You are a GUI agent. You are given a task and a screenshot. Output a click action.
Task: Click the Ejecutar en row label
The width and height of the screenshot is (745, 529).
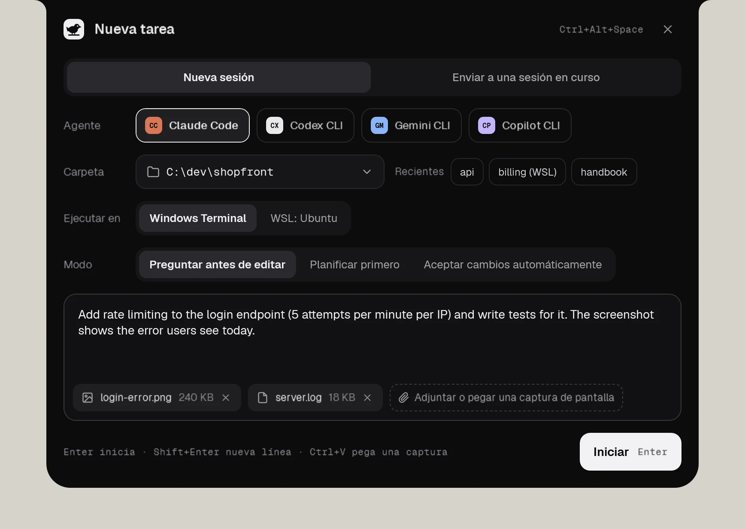[x=92, y=218]
